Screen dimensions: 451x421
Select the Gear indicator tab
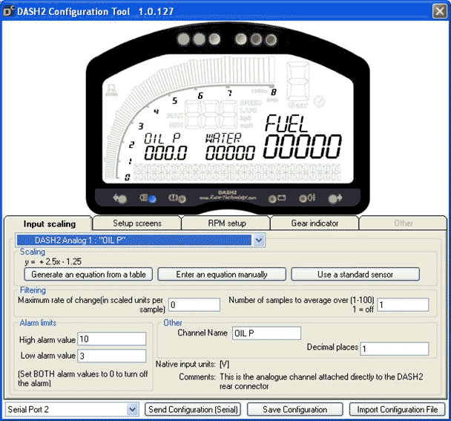[314, 223]
